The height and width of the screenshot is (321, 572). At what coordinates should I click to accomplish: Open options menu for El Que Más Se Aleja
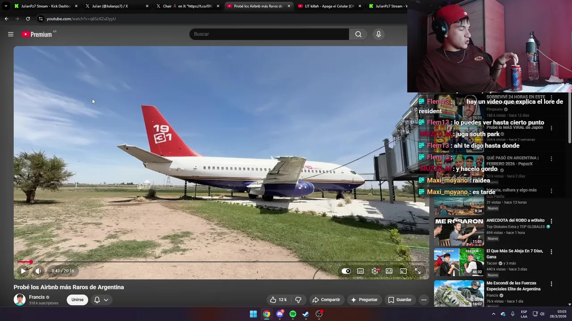click(x=551, y=252)
